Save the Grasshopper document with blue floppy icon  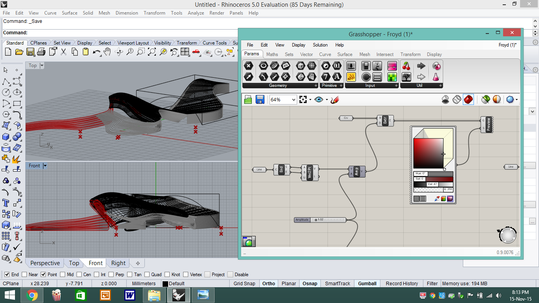coord(260,99)
